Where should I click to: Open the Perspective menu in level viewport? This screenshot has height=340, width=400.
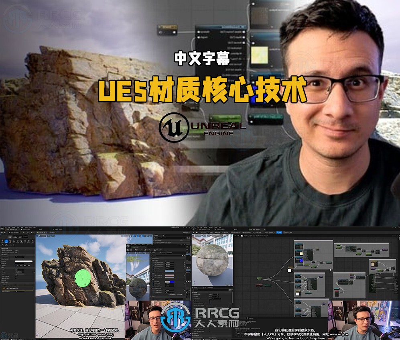43,236
